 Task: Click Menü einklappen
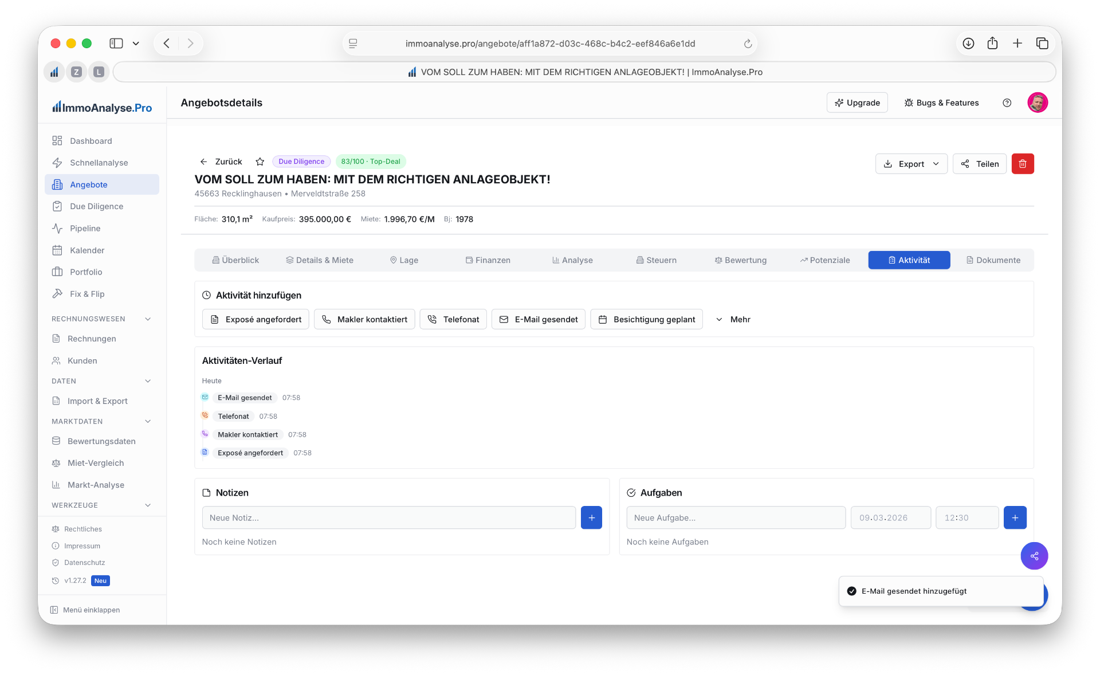(85, 610)
